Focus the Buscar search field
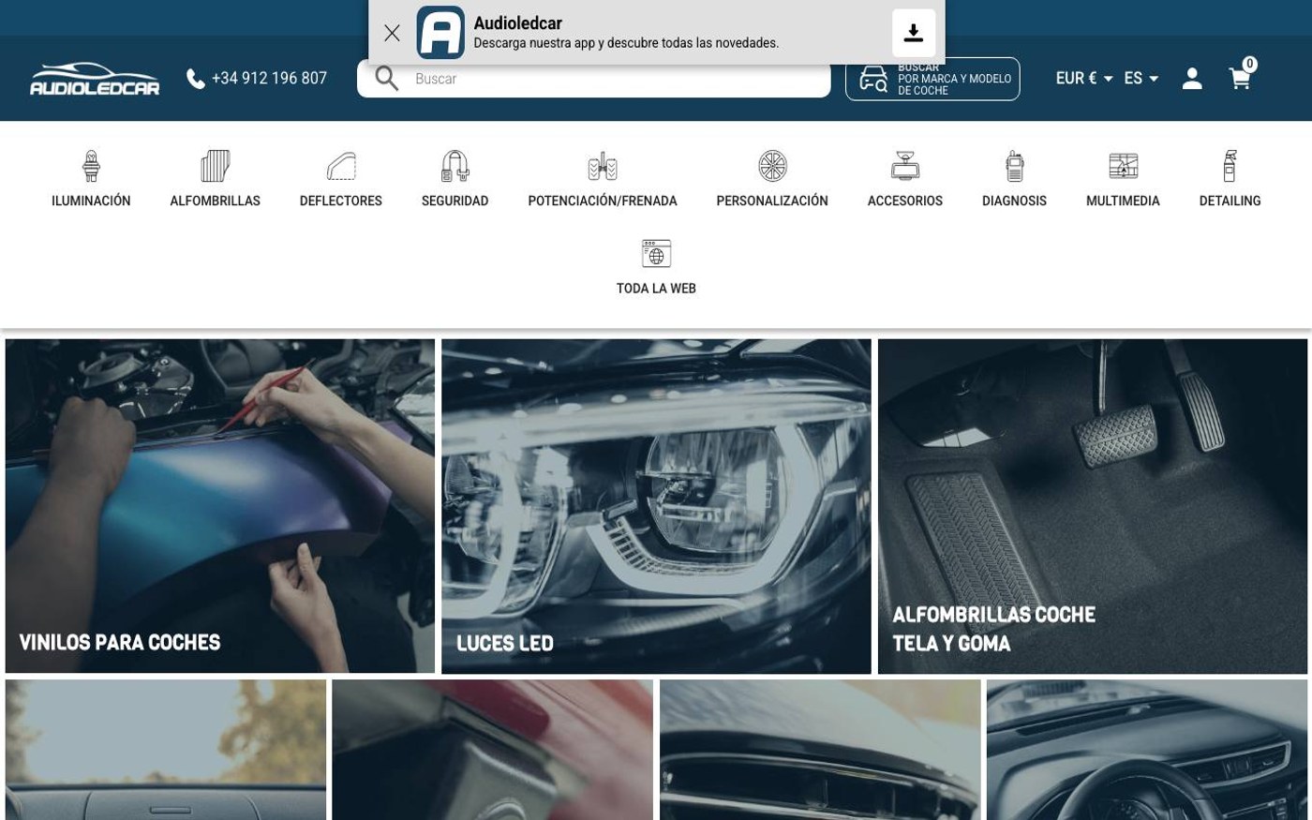The height and width of the screenshot is (820, 1312). coord(593,79)
